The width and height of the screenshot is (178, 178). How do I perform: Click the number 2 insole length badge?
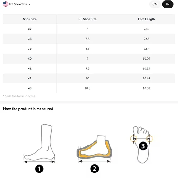pyautogui.click(x=95, y=168)
